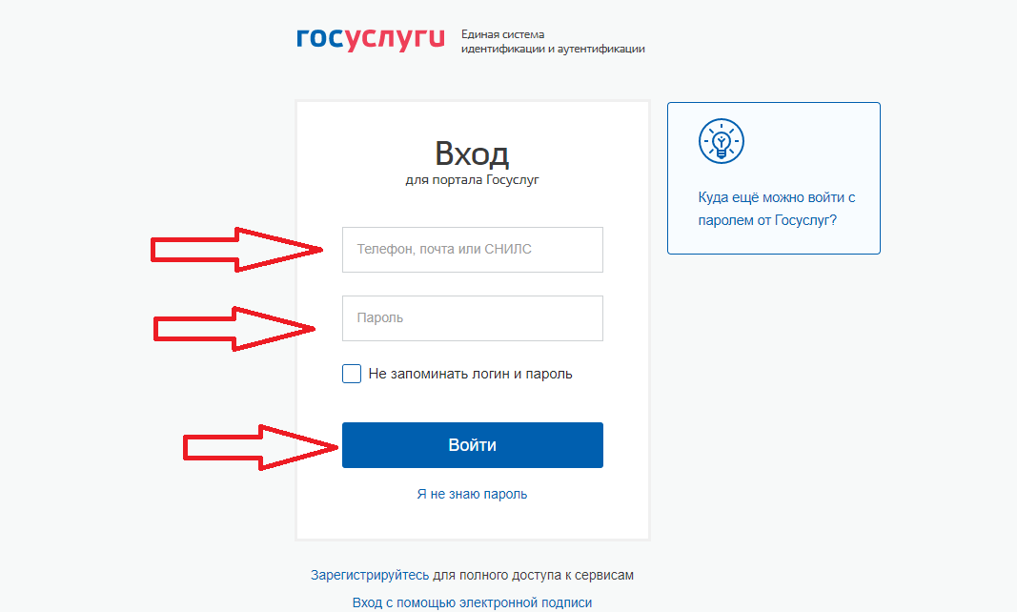1017x612 pixels.
Task: Click the Госуслуги logo
Action: click(371, 39)
